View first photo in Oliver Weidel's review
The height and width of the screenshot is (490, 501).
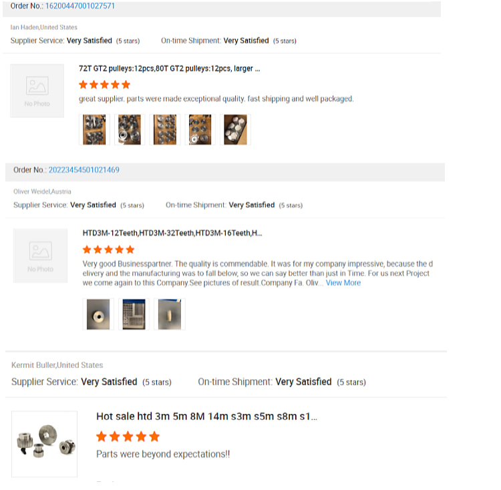[98, 314]
